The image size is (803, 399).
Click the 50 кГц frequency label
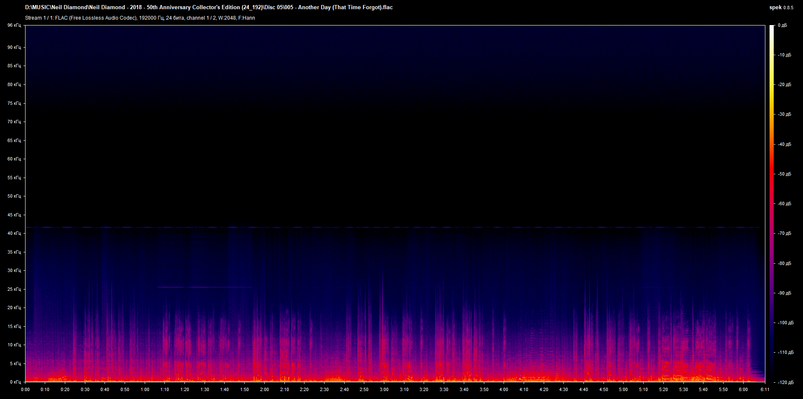pos(14,196)
